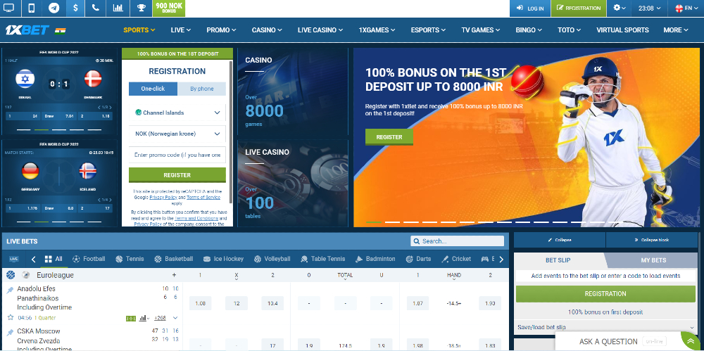Click the promo code input field

[177, 155]
